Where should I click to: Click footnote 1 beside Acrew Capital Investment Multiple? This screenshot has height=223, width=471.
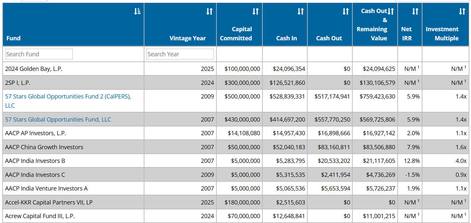(465, 214)
